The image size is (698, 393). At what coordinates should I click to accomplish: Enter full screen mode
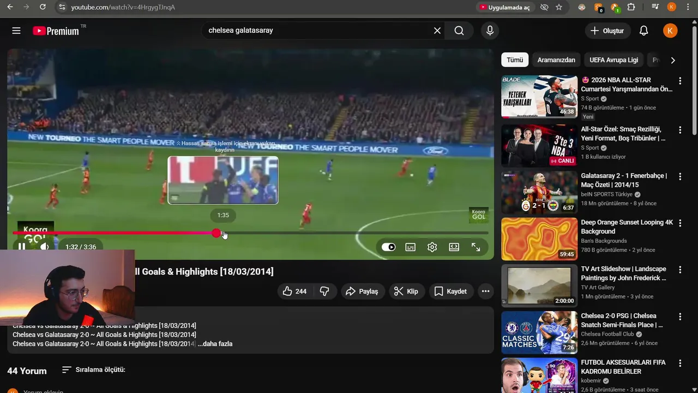476,247
